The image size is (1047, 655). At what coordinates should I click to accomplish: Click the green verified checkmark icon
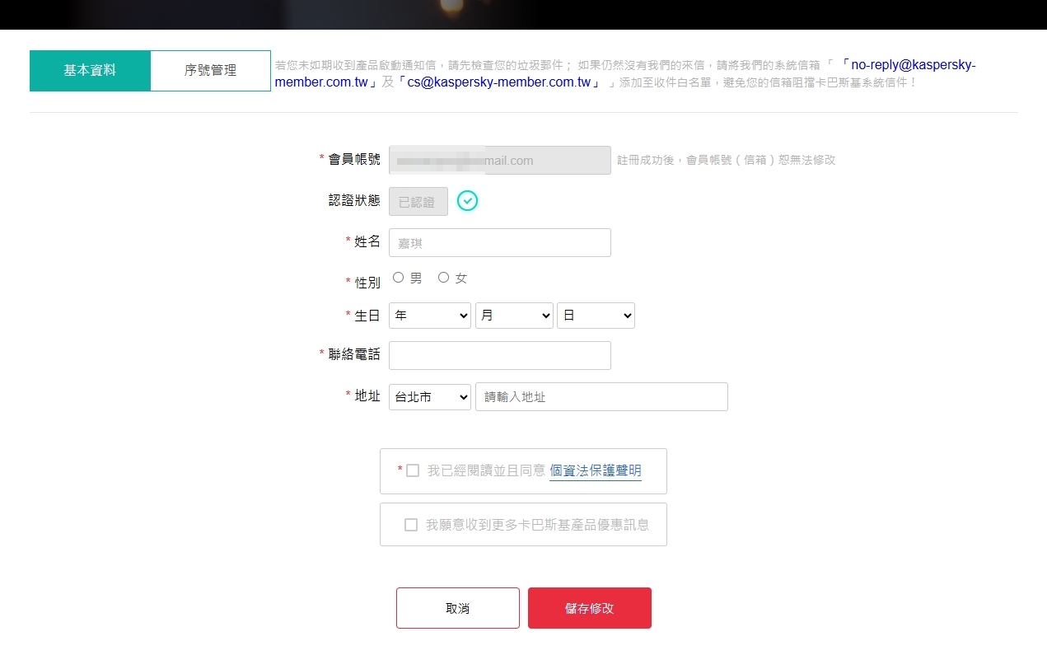pos(467,201)
